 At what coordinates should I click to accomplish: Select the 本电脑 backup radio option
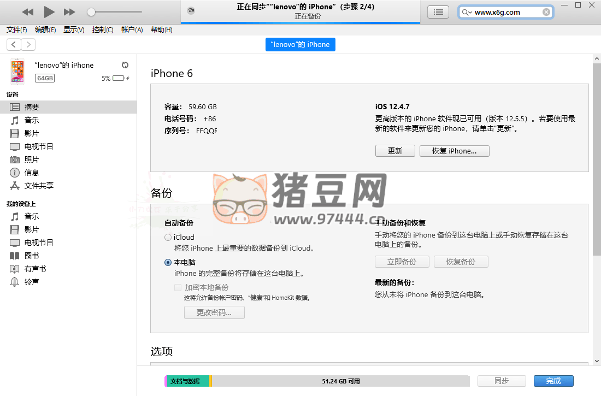(168, 262)
